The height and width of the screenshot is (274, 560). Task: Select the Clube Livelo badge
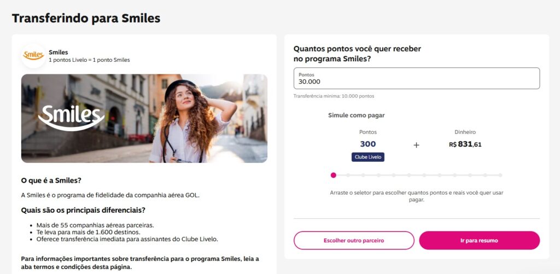(x=368, y=157)
